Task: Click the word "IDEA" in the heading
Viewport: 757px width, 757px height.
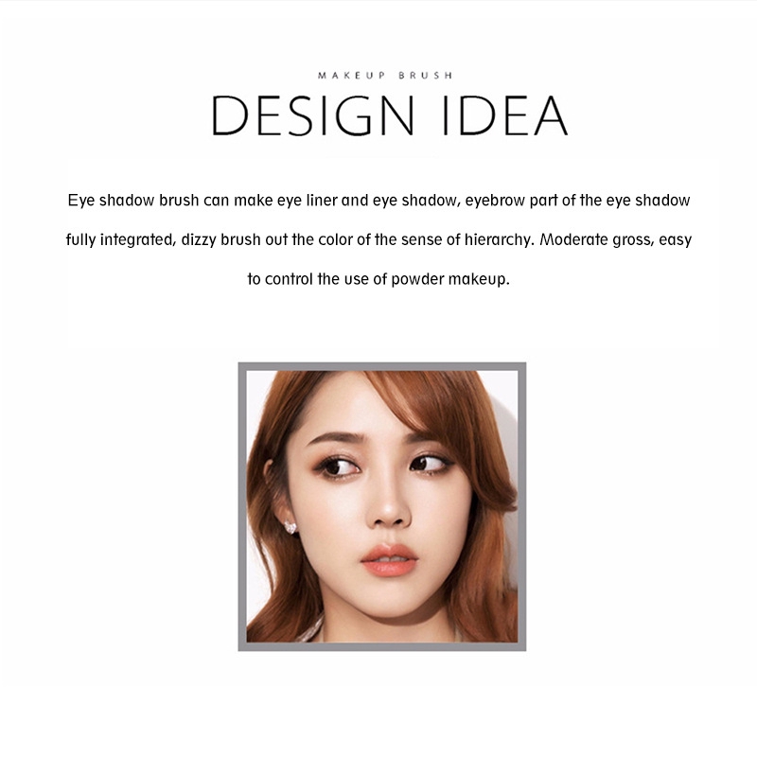Action: coord(505,115)
